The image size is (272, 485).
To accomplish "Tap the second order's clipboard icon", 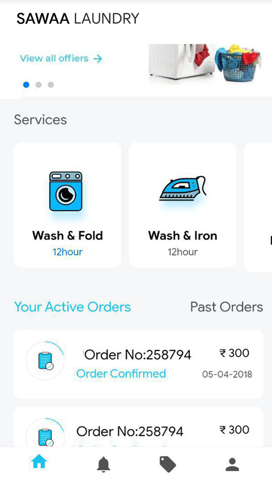I will pyautogui.click(x=45, y=436).
